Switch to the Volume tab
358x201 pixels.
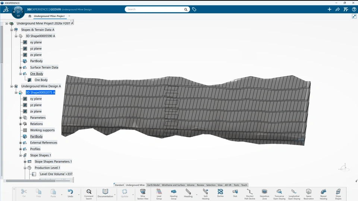point(191,185)
